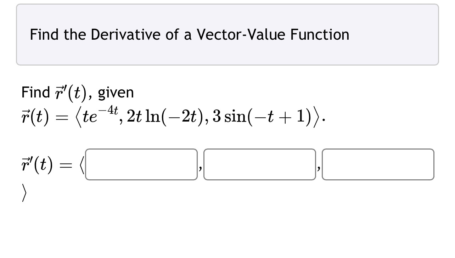Image resolution: width=455 pixels, height=258 pixels.
Task: Click the 'Find r'(t), given' instruction text
Action: [x=77, y=92]
